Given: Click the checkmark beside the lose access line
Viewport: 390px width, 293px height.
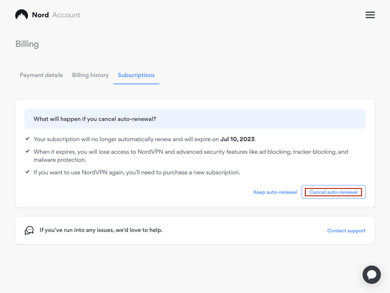Looking at the screenshot, I should tap(27, 151).
